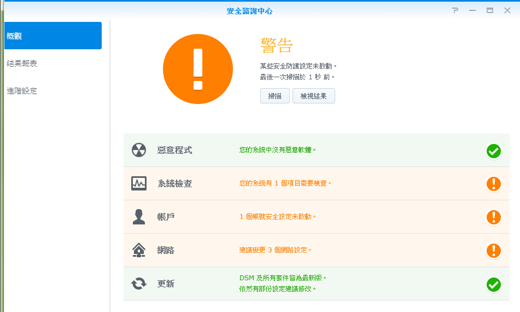Image resolution: width=520 pixels, height=312 pixels.
Task: Minimize the 安全諮詢中心 window
Action: pos(472,10)
